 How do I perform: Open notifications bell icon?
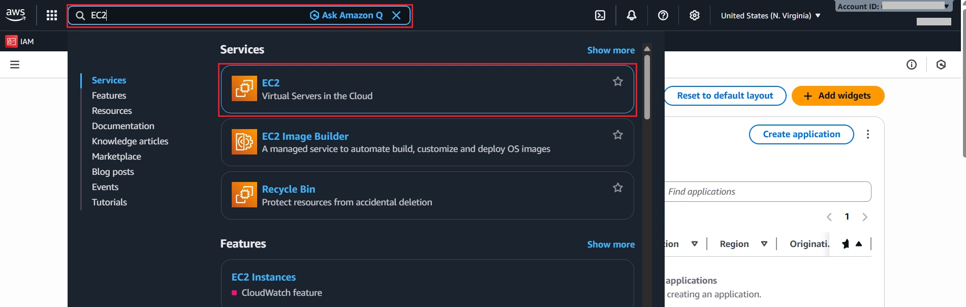click(632, 15)
